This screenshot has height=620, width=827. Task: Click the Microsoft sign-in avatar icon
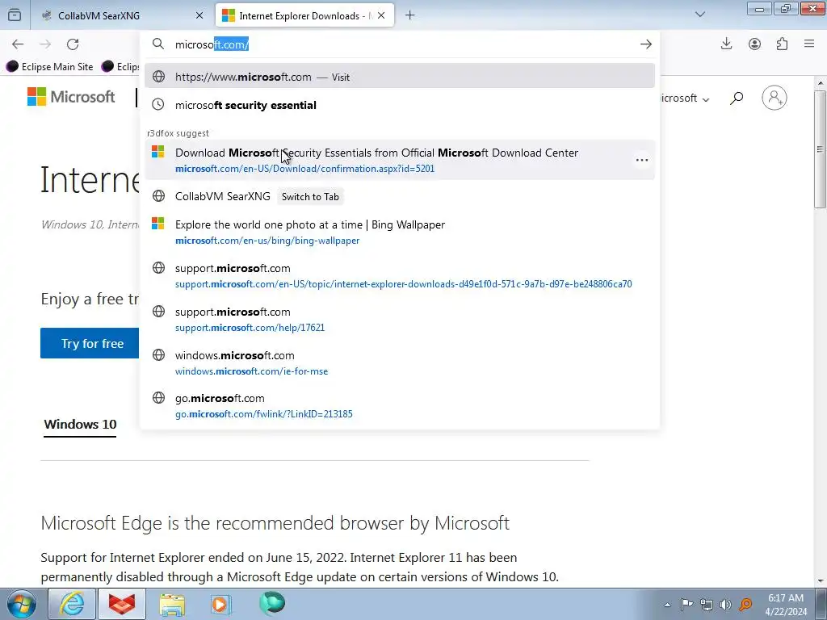775,98
